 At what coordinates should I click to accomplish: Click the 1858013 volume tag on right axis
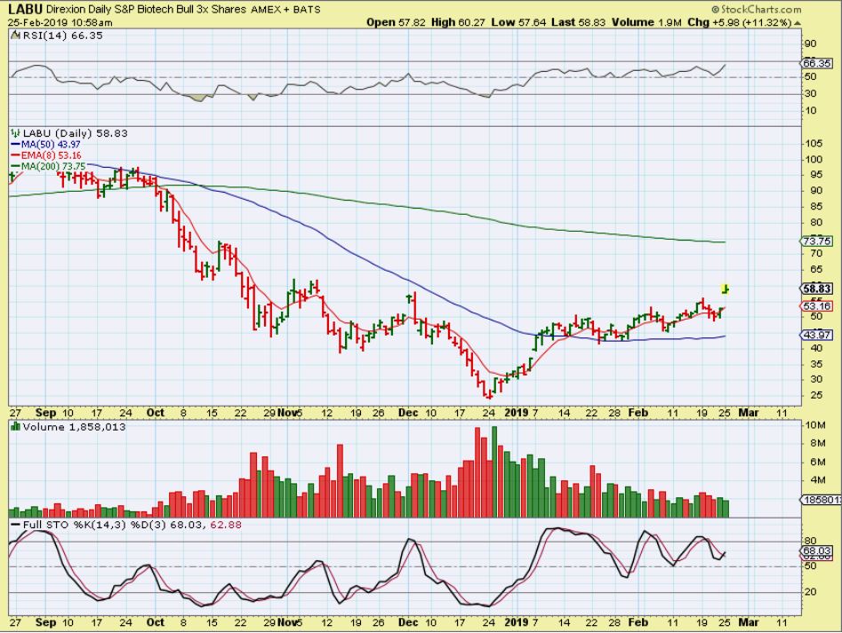pyautogui.click(x=822, y=500)
